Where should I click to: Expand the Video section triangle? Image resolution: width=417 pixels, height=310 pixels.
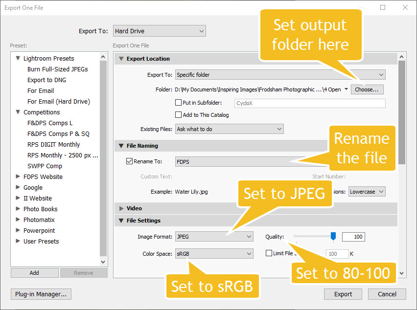[x=120, y=208]
